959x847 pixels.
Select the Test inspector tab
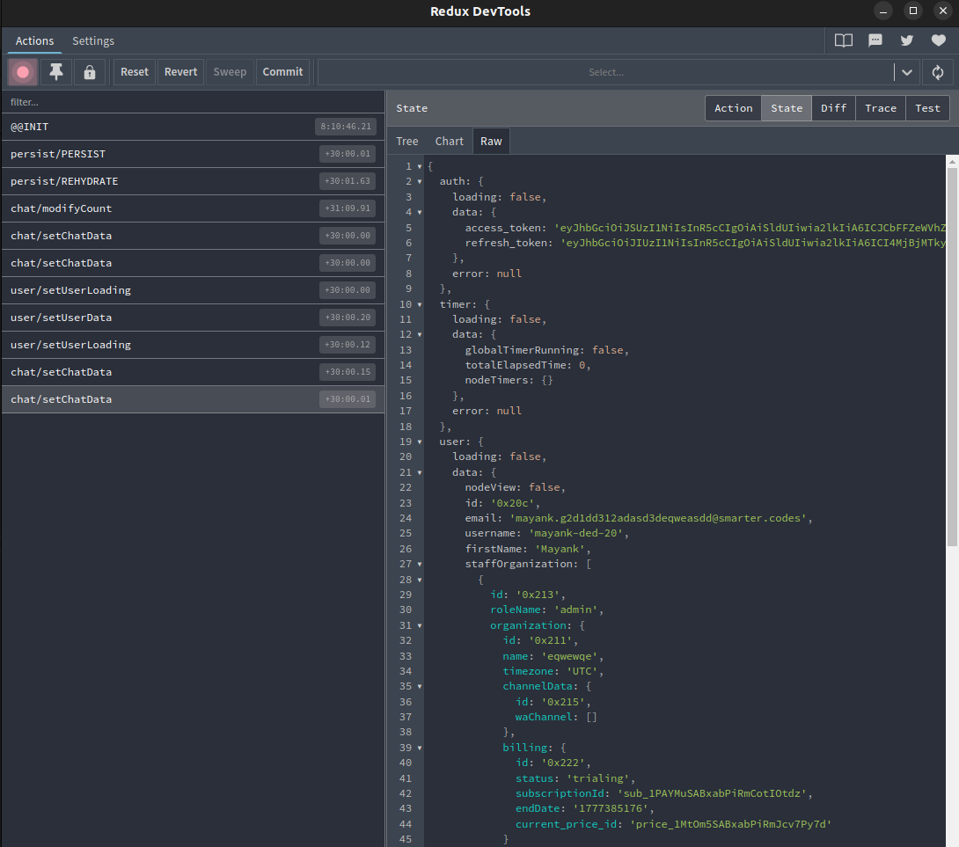927,108
